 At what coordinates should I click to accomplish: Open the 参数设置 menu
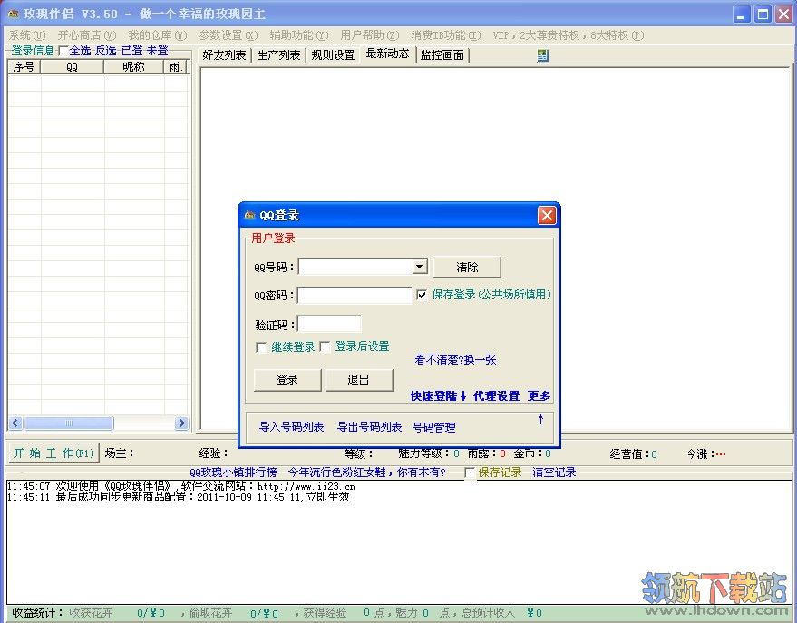(228, 35)
